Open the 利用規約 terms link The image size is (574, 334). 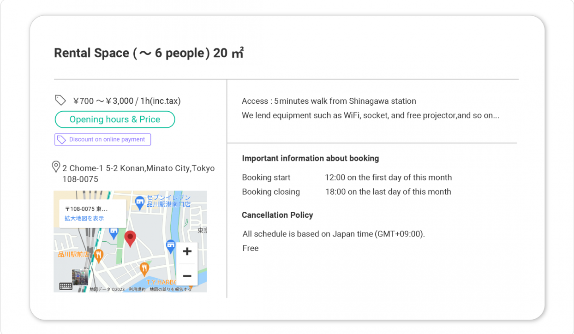tap(137, 289)
